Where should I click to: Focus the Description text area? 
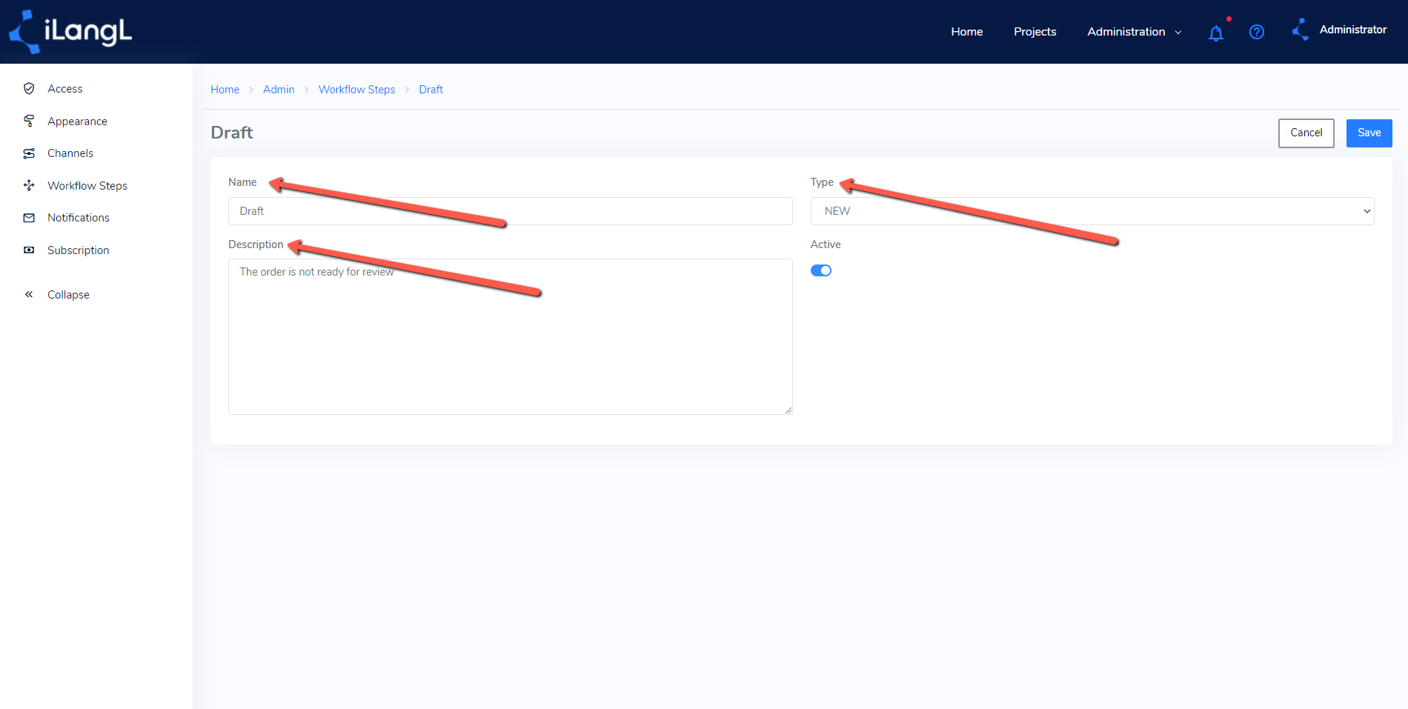tap(511, 336)
